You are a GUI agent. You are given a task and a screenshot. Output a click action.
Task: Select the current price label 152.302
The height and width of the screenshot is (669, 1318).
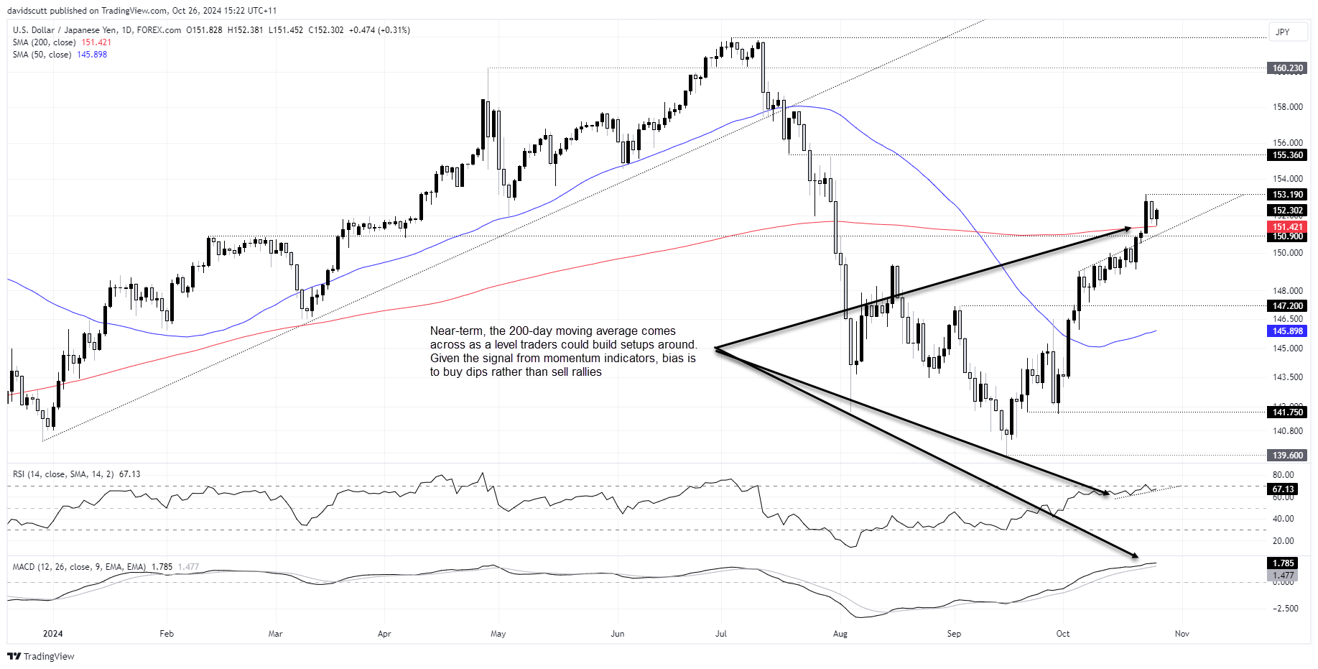(x=1287, y=211)
